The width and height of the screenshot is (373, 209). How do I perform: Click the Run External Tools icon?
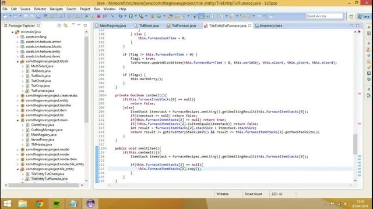click(141, 16)
